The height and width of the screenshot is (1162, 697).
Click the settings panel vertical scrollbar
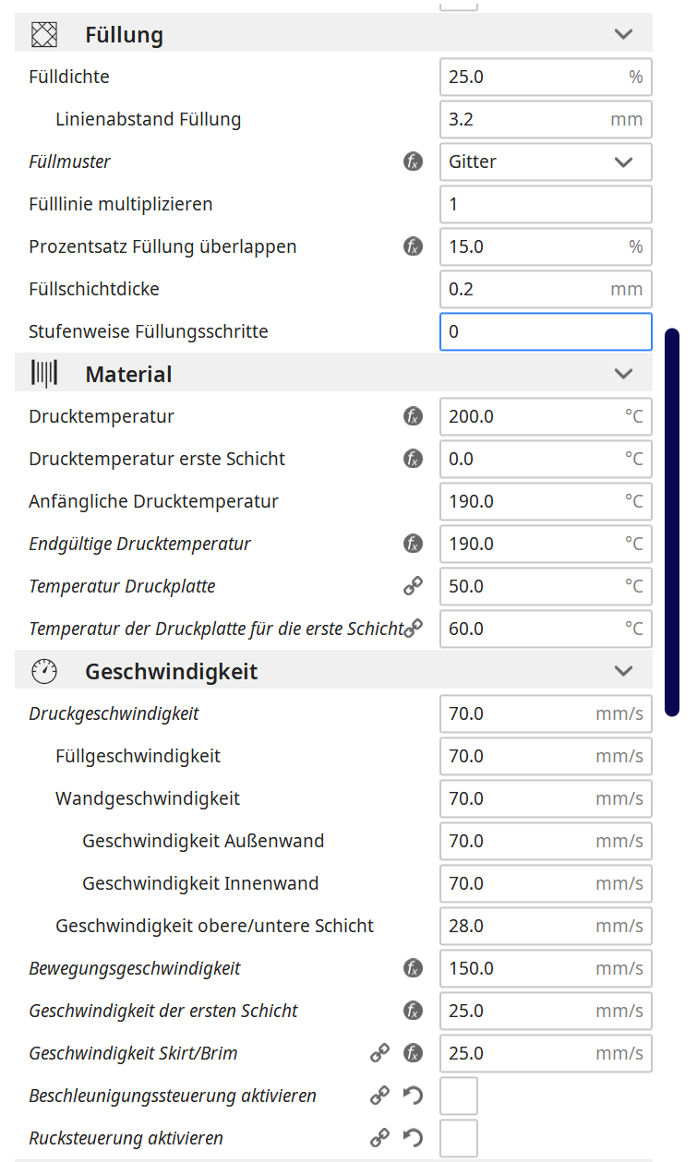click(x=672, y=521)
